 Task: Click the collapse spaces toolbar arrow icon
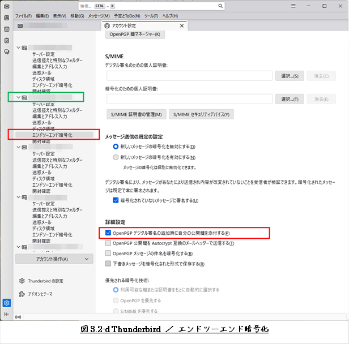[6, 314]
